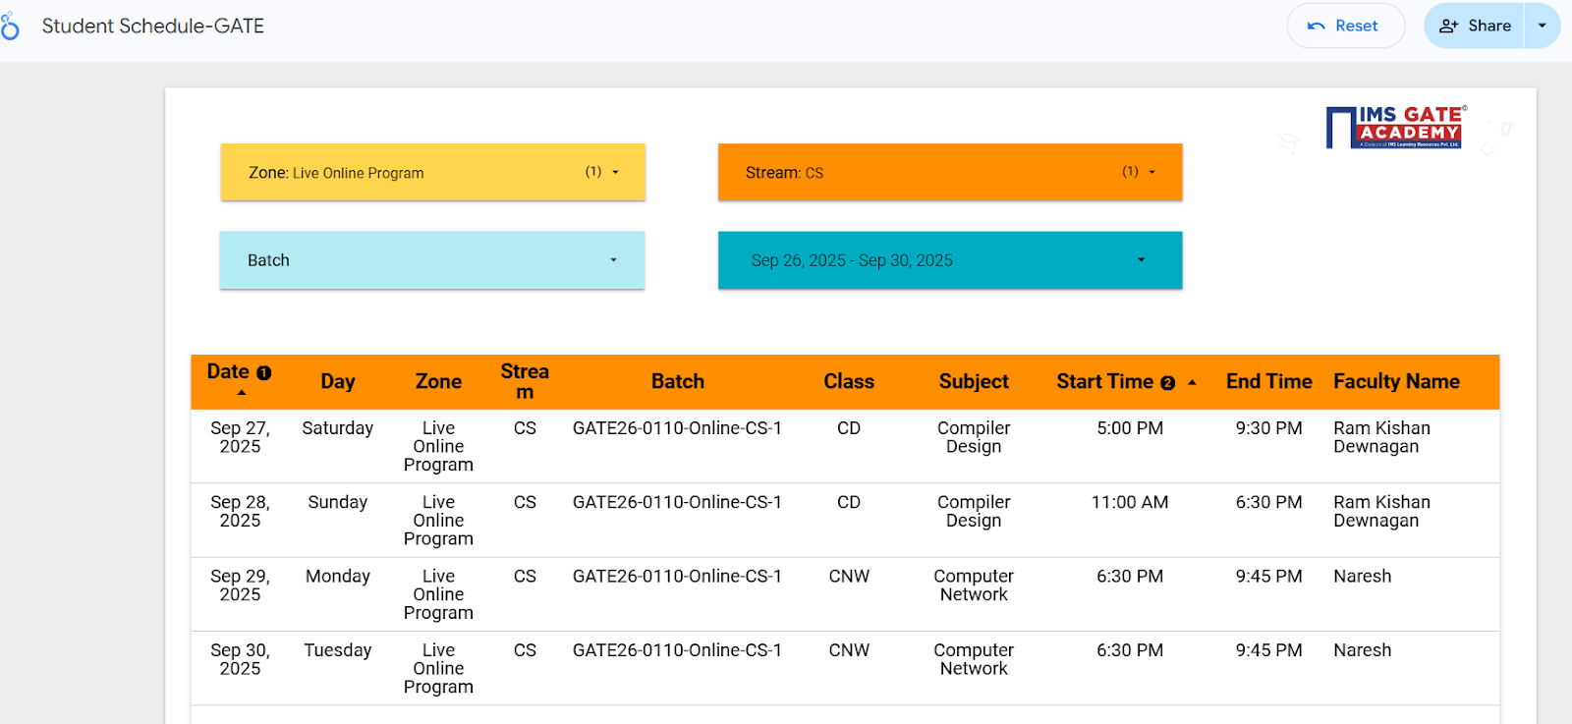
Task: Sort table by Faculty Name column
Action: [1396, 381]
